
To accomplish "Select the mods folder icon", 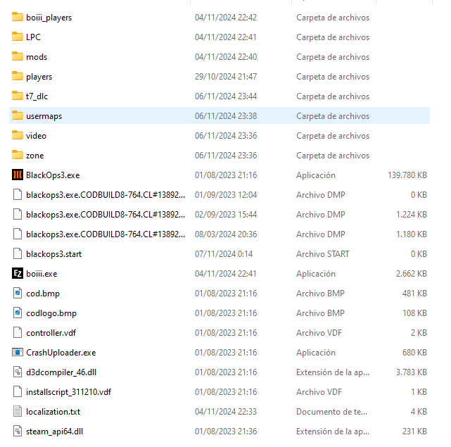I will click(x=18, y=57).
